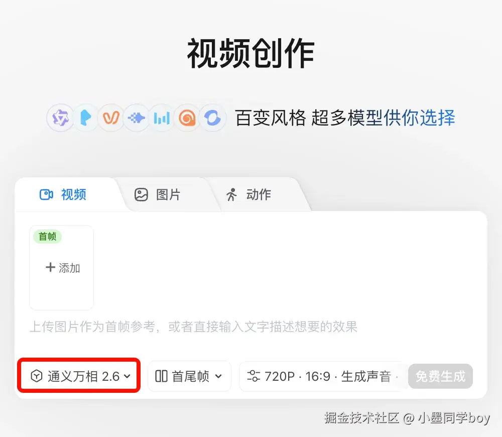Switch to the 视频 tab
This screenshot has height=437, width=502.
tap(63, 194)
